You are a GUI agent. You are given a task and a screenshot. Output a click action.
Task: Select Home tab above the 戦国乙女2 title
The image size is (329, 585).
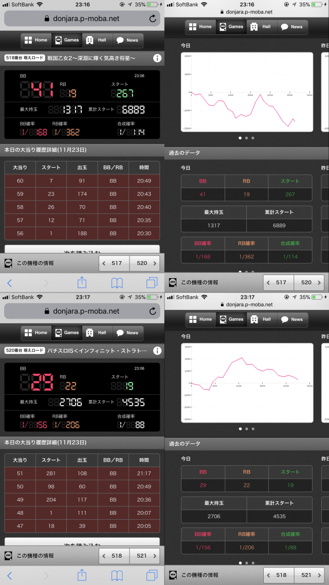pyautogui.click(x=36, y=40)
